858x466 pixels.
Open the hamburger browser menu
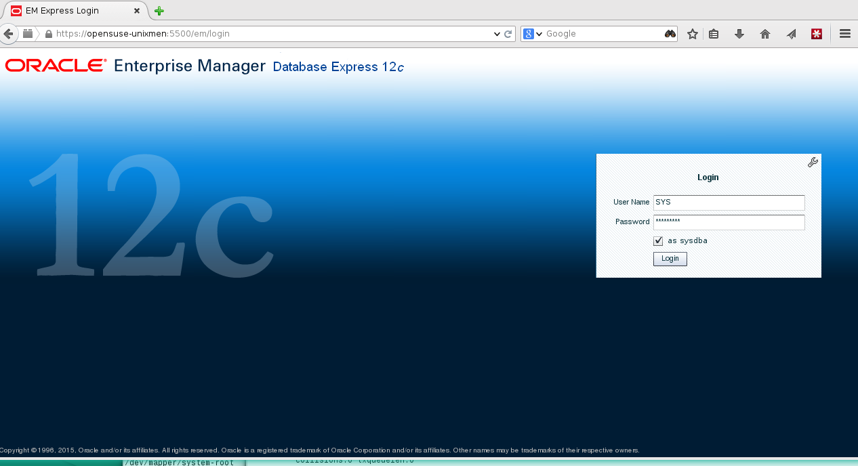click(845, 34)
